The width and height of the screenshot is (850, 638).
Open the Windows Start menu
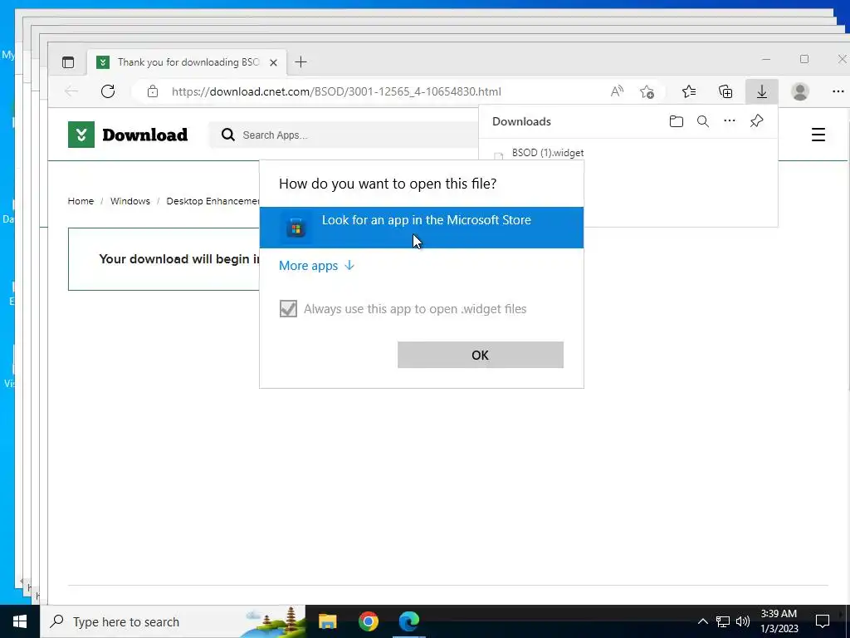tap(20, 621)
